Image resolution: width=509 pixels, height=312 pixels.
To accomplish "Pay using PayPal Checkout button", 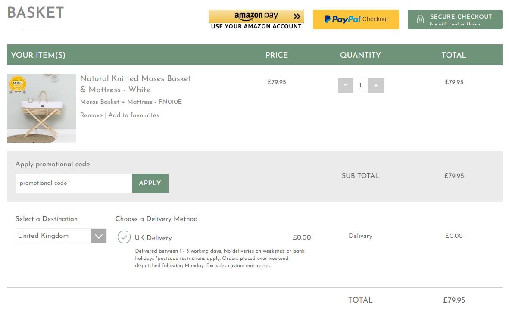I will click(356, 19).
